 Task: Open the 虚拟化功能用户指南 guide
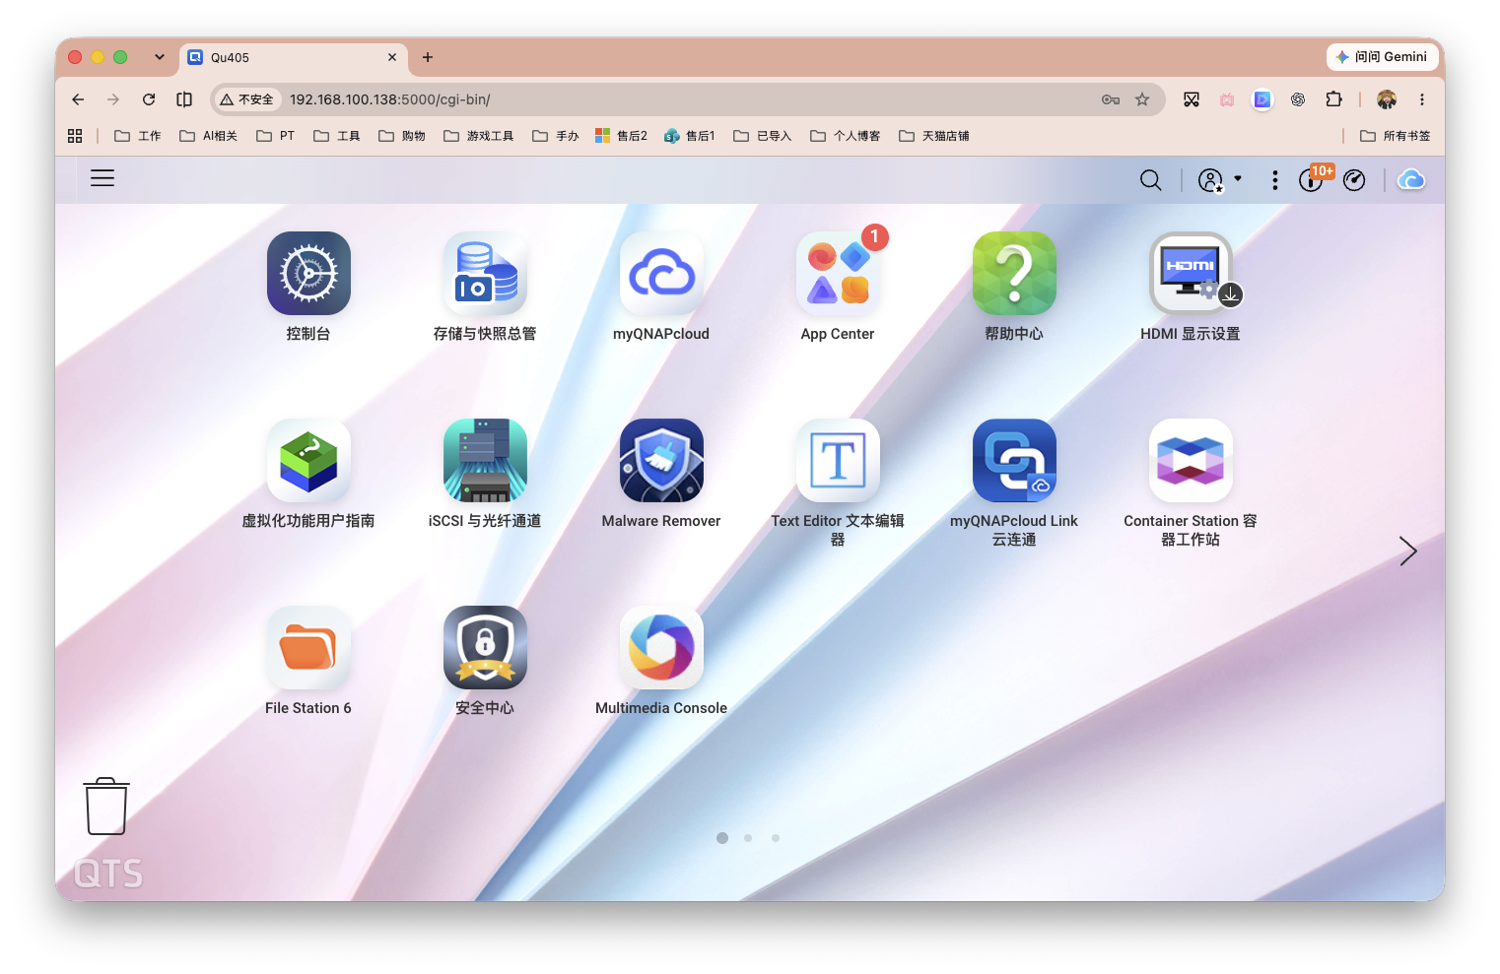308,461
